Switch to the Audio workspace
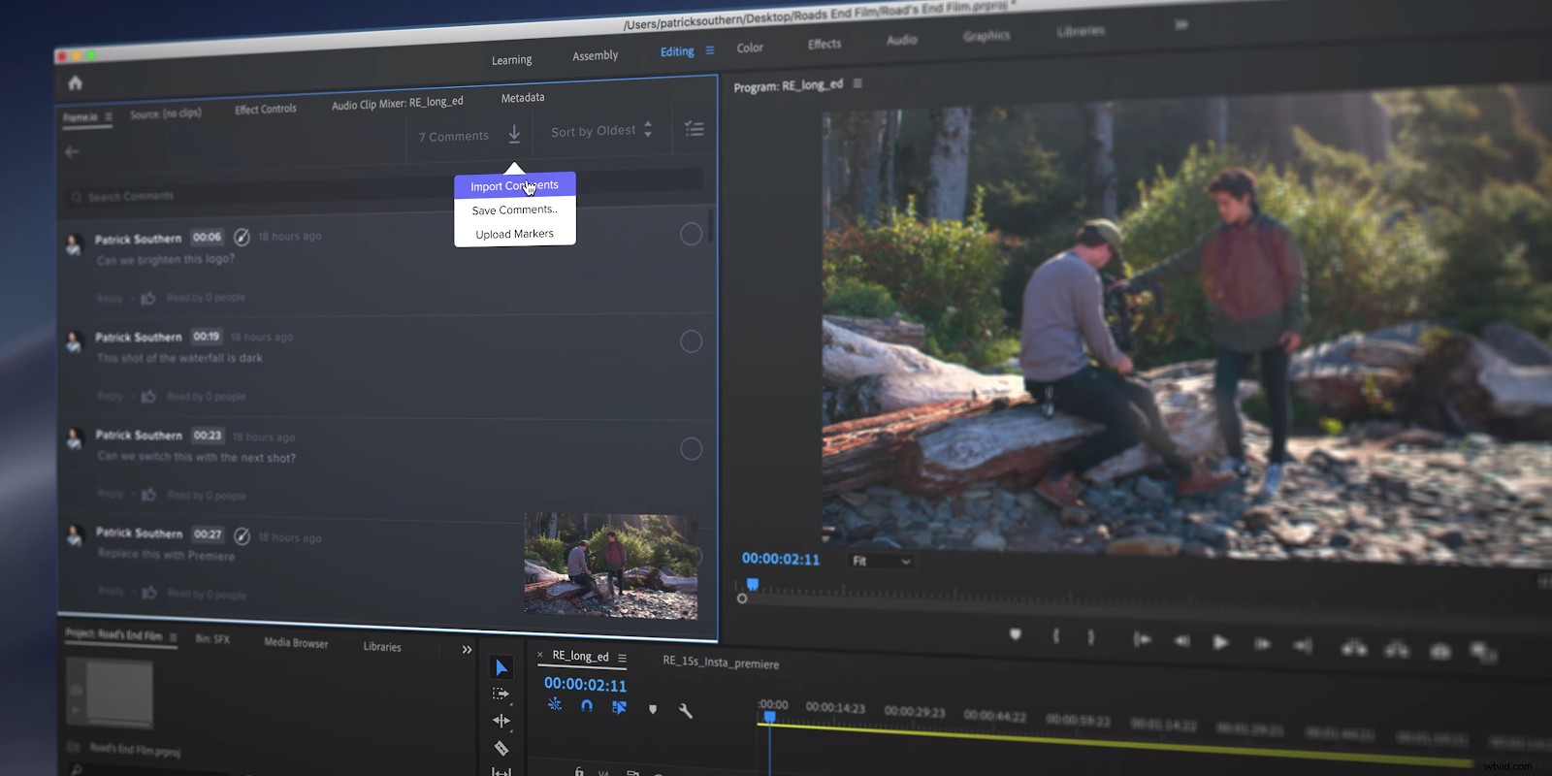1552x776 pixels. coord(902,40)
